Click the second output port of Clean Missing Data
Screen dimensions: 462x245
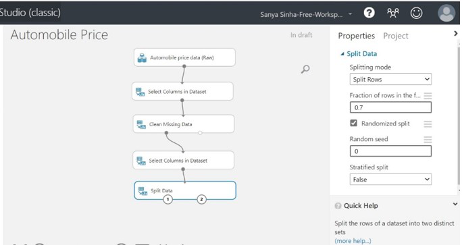click(200, 133)
